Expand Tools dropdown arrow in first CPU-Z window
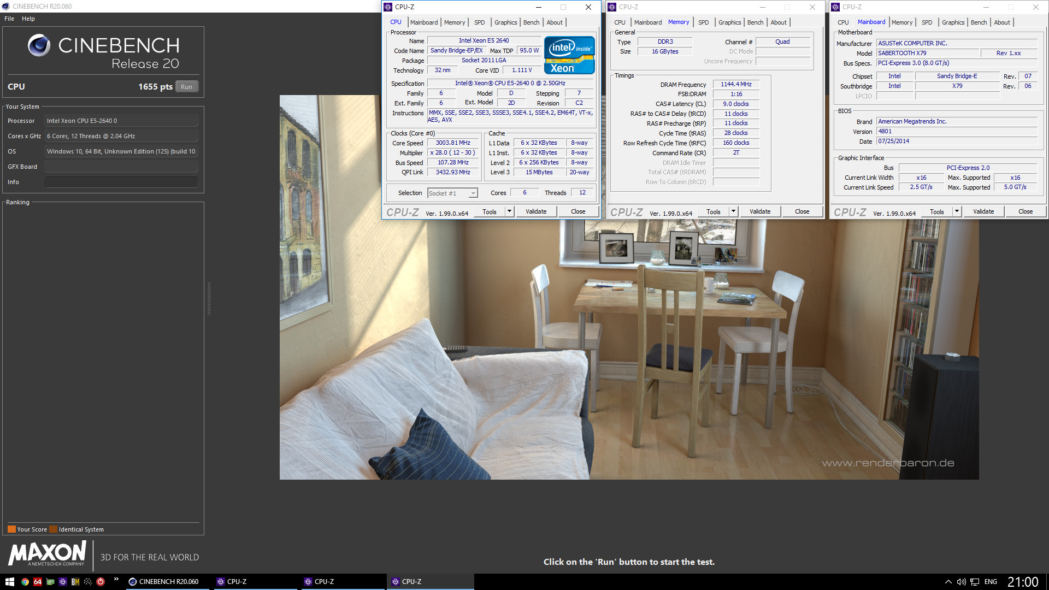 coord(509,212)
